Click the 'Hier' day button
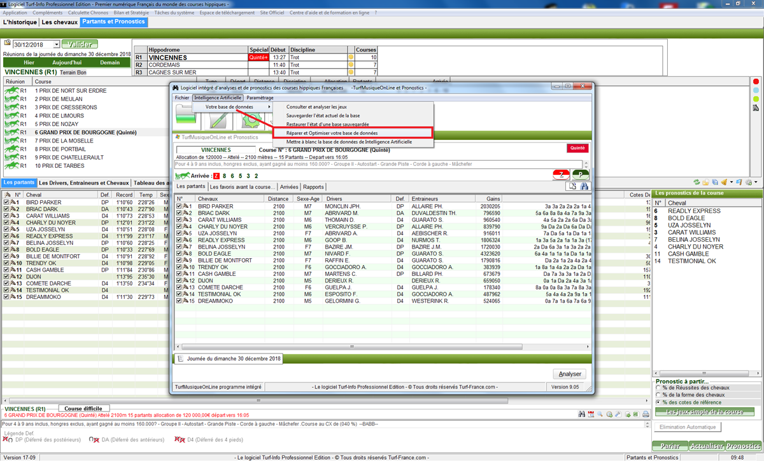Screen dimensions: 764x461 tap(29, 63)
